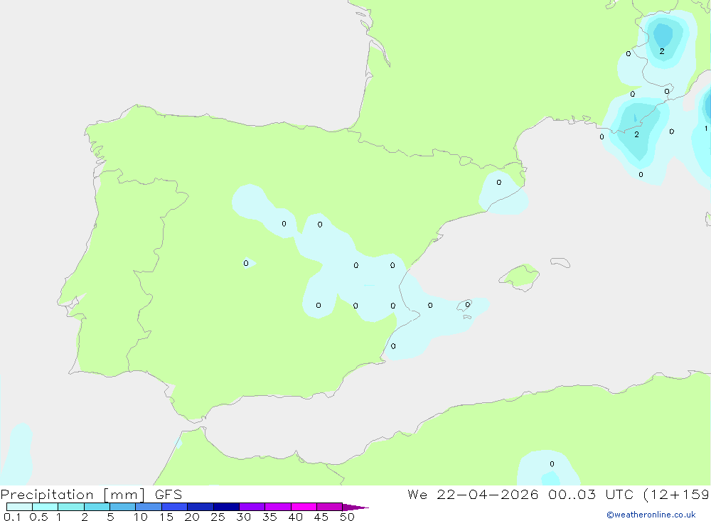
Task: Click the '(12+159' forecast offset text
Action: coord(676,495)
